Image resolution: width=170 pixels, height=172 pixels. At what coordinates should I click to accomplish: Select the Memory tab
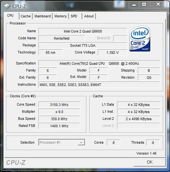61,16
